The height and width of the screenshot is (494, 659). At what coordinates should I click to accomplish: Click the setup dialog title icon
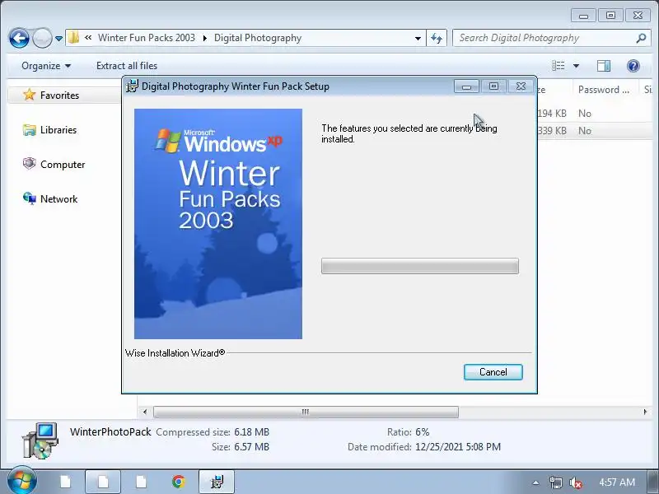[132, 86]
